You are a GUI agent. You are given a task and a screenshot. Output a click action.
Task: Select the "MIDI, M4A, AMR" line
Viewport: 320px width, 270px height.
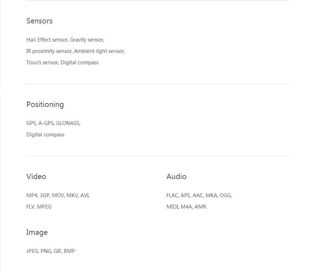pos(186,207)
